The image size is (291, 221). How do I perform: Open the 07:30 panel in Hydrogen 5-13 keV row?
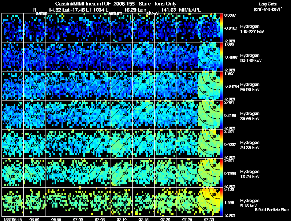coord(209,202)
